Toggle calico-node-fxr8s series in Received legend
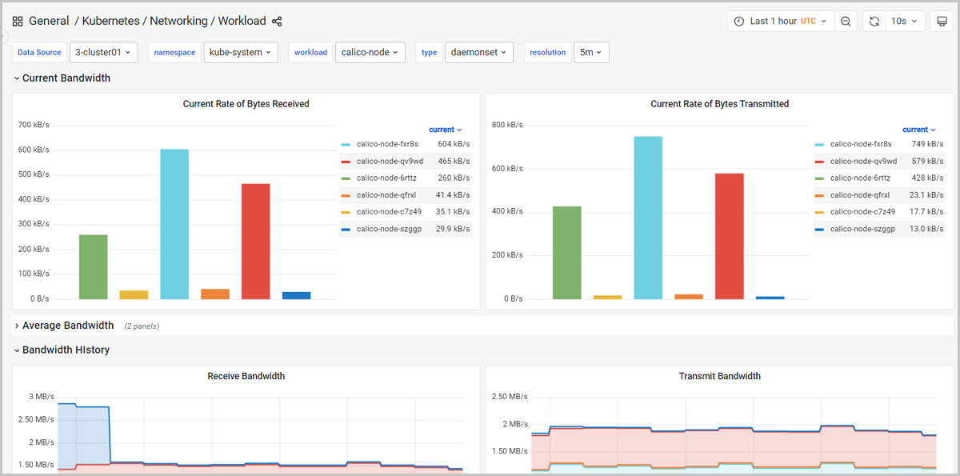The width and height of the screenshot is (960, 476). click(386, 144)
